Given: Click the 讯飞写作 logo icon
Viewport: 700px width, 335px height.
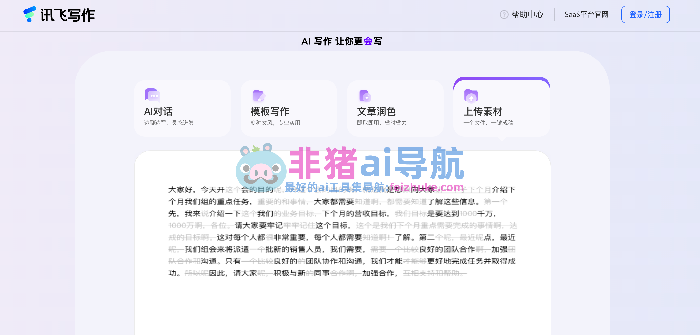Looking at the screenshot, I should pyautogui.click(x=30, y=14).
